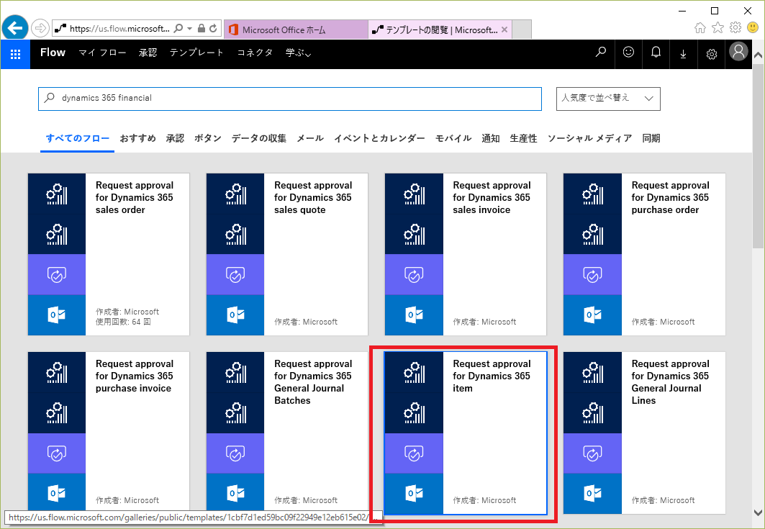Click approval icon on purchase invoice card

(x=57, y=453)
